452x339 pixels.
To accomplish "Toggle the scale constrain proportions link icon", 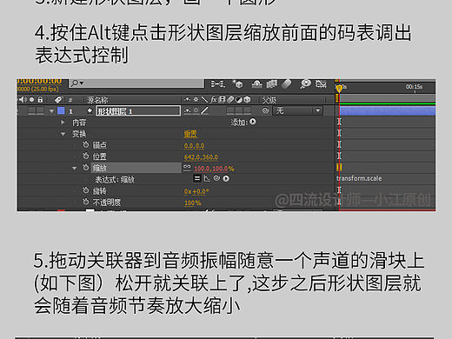I will (187, 167).
